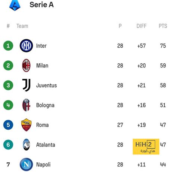
Task: Click the green rank 1 badge
Action: tap(8, 46)
